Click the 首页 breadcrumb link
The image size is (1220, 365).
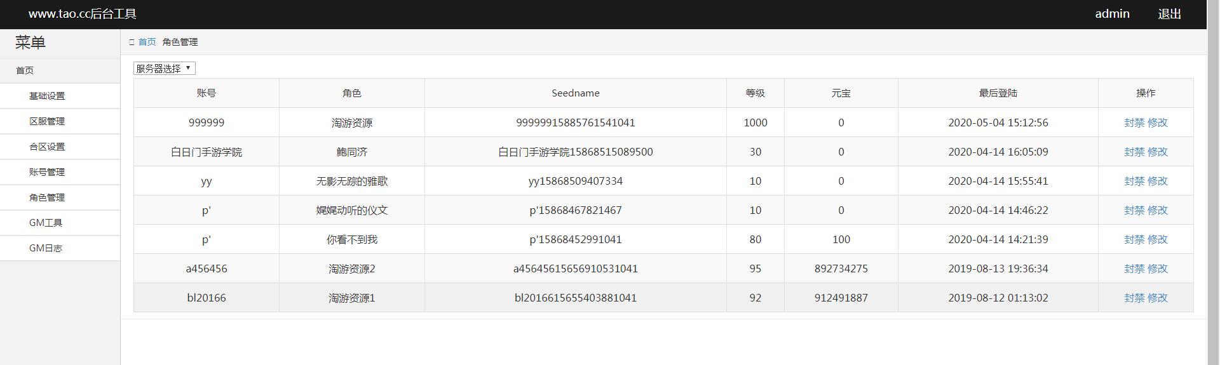[x=147, y=42]
